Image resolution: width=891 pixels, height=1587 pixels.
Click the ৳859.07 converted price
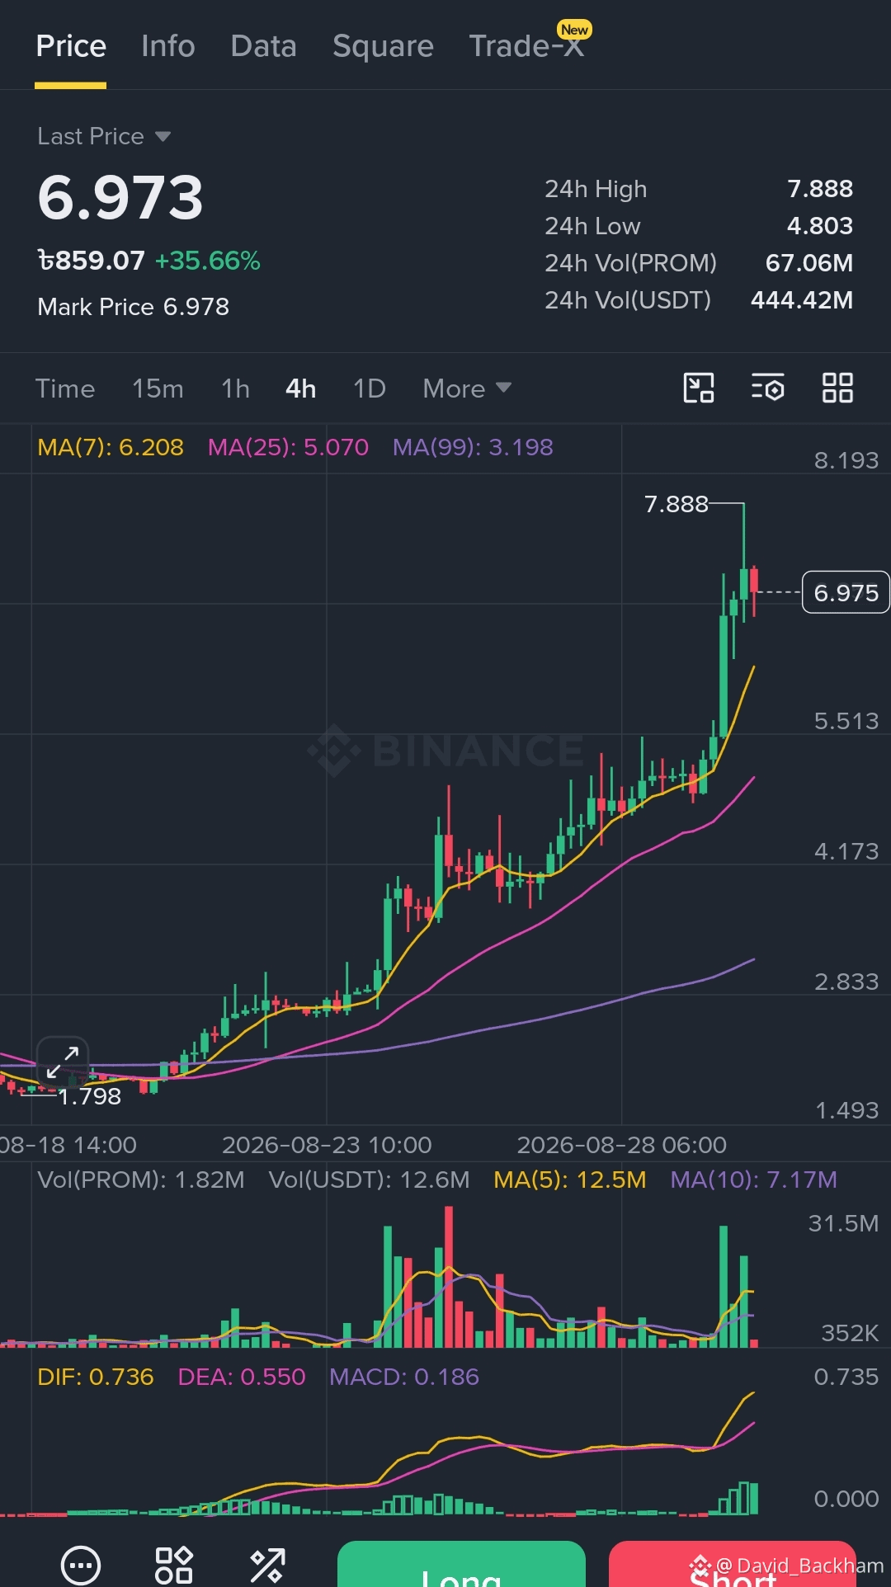[x=92, y=261]
